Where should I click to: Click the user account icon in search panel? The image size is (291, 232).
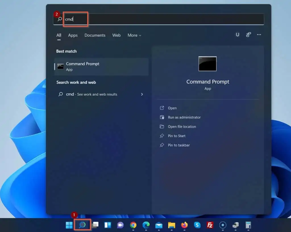point(238,35)
